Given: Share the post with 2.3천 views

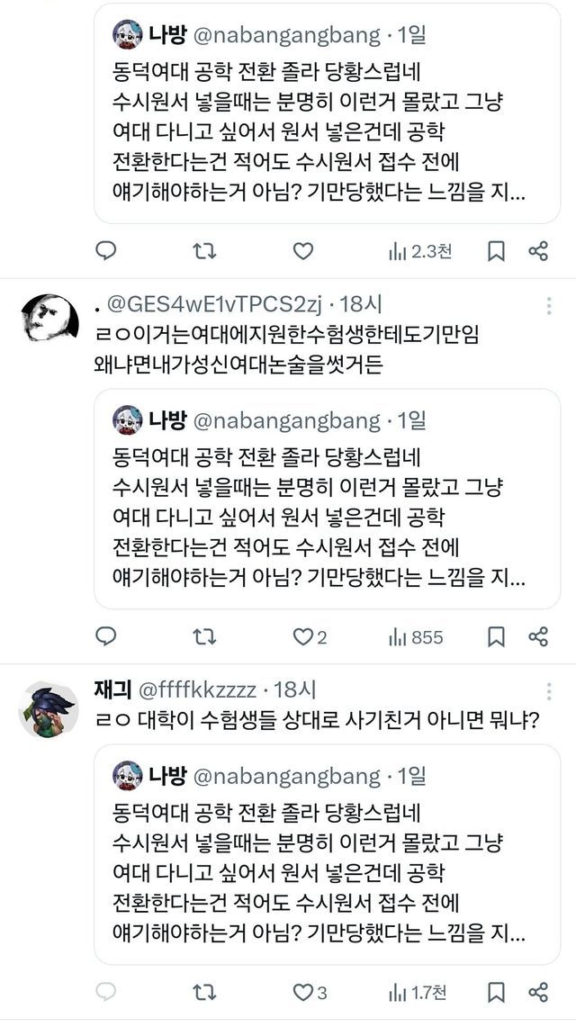Looking at the screenshot, I should pyautogui.click(x=538, y=251).
